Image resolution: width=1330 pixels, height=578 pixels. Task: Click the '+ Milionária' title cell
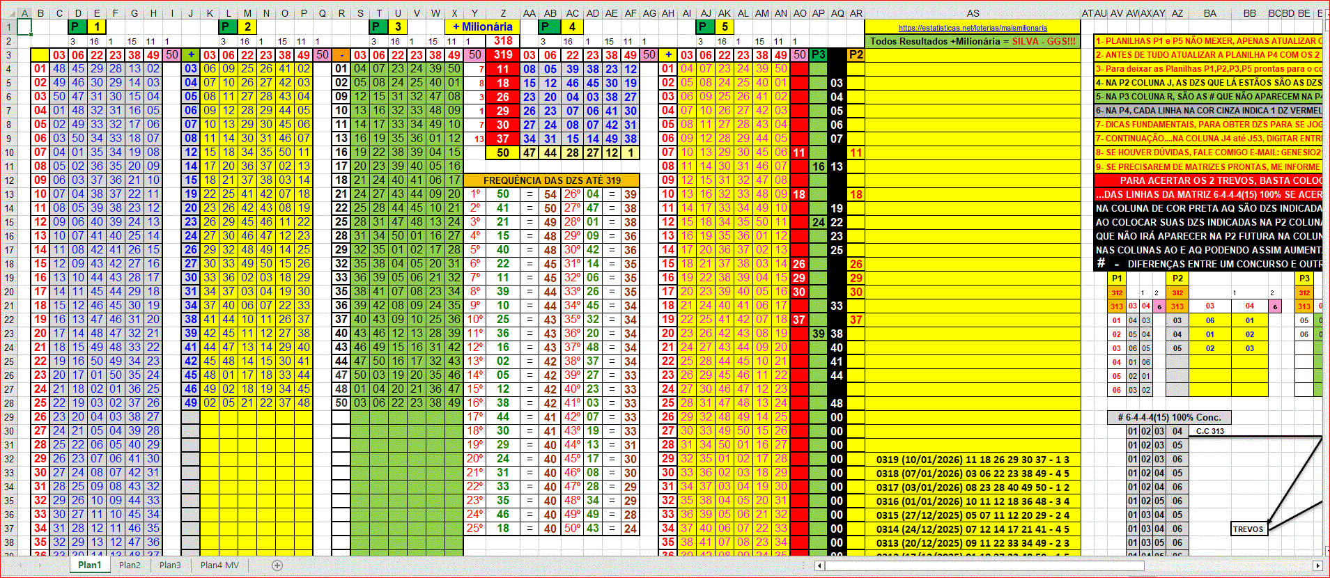click(x=482, y=27)
